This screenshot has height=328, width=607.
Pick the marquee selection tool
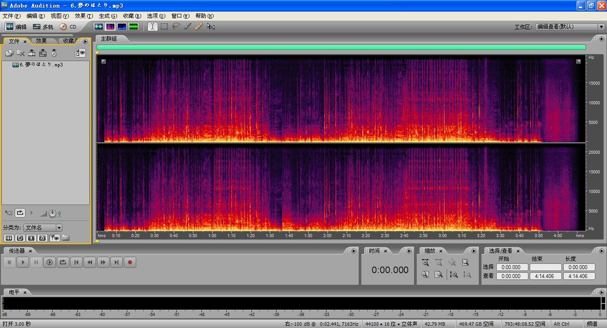coord(164,27)
